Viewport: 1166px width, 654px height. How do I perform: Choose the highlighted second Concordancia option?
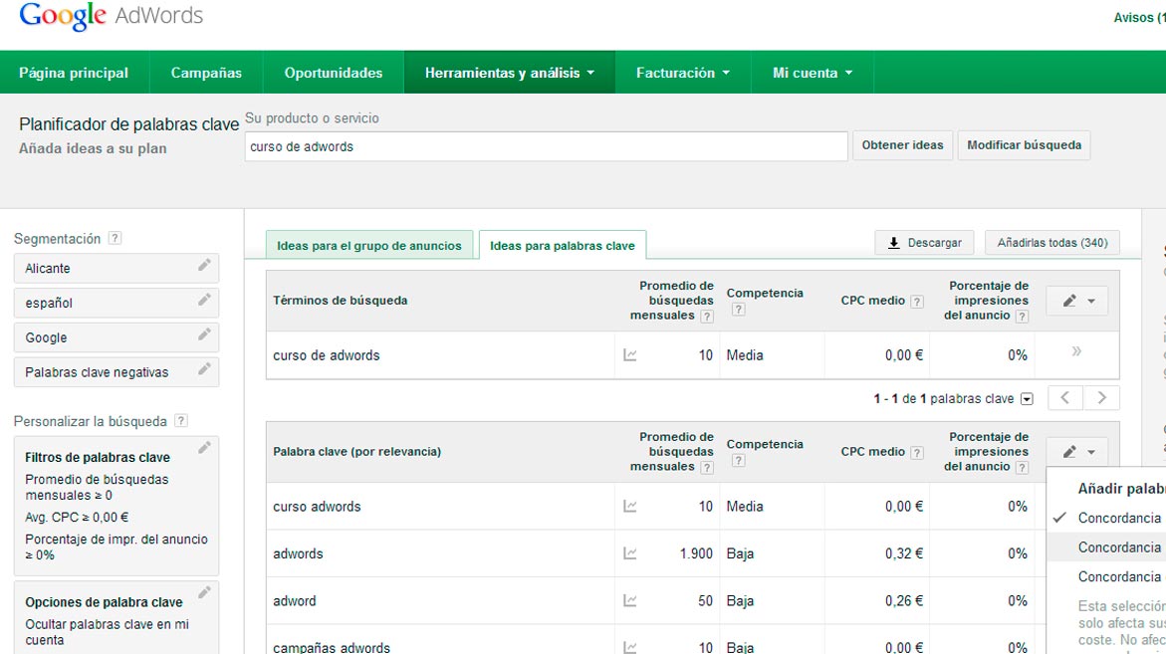1106,546
